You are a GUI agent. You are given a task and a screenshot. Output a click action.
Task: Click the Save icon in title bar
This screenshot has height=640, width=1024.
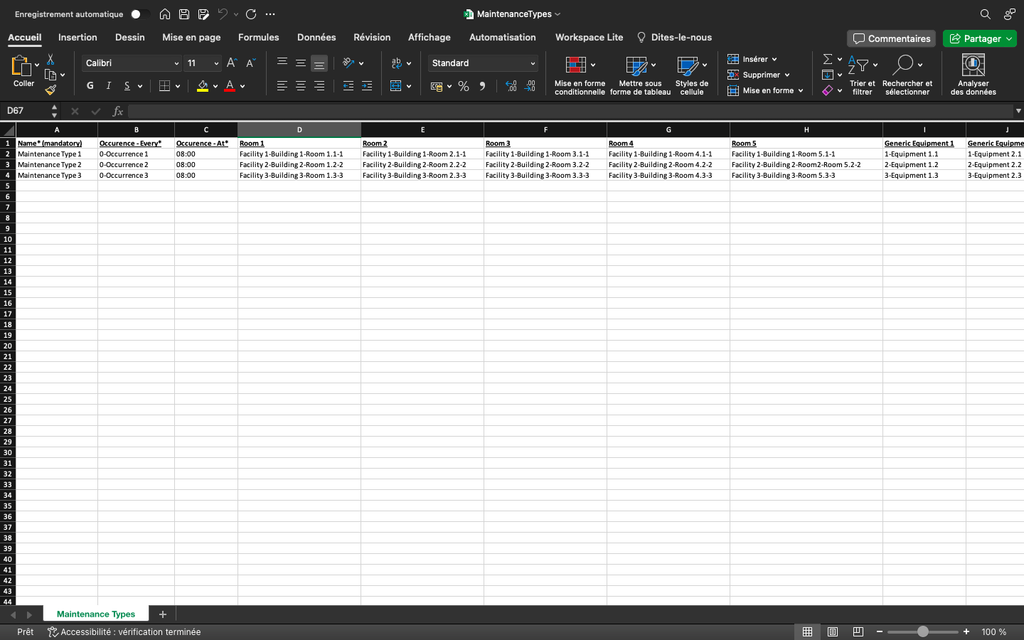184,14
